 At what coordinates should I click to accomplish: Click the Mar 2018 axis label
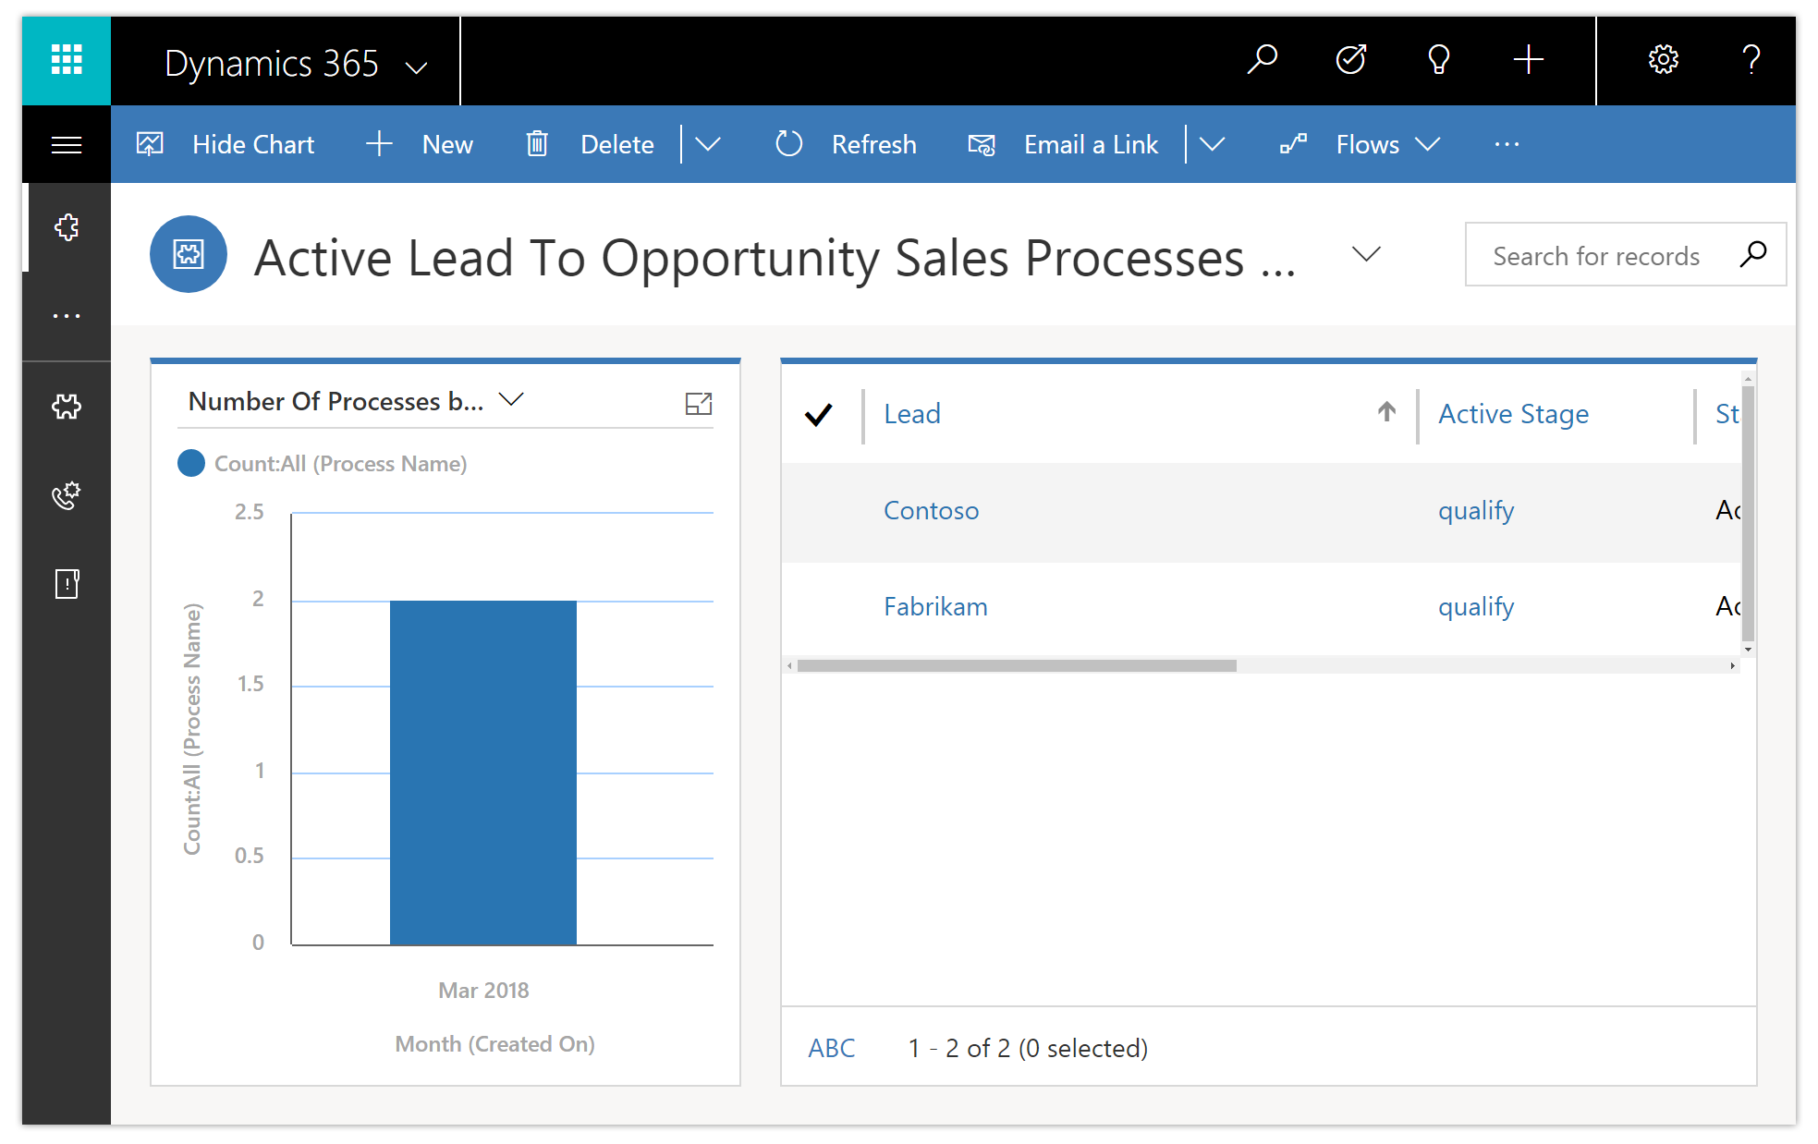tap(483, 991)
